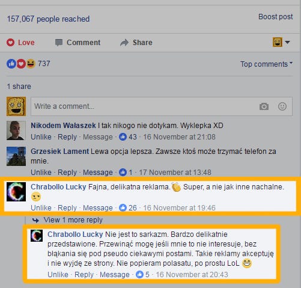Click the Comment speech bubble icon
Image resolution: width=301 pixels, height=288 pixels.
pos(59,43)
